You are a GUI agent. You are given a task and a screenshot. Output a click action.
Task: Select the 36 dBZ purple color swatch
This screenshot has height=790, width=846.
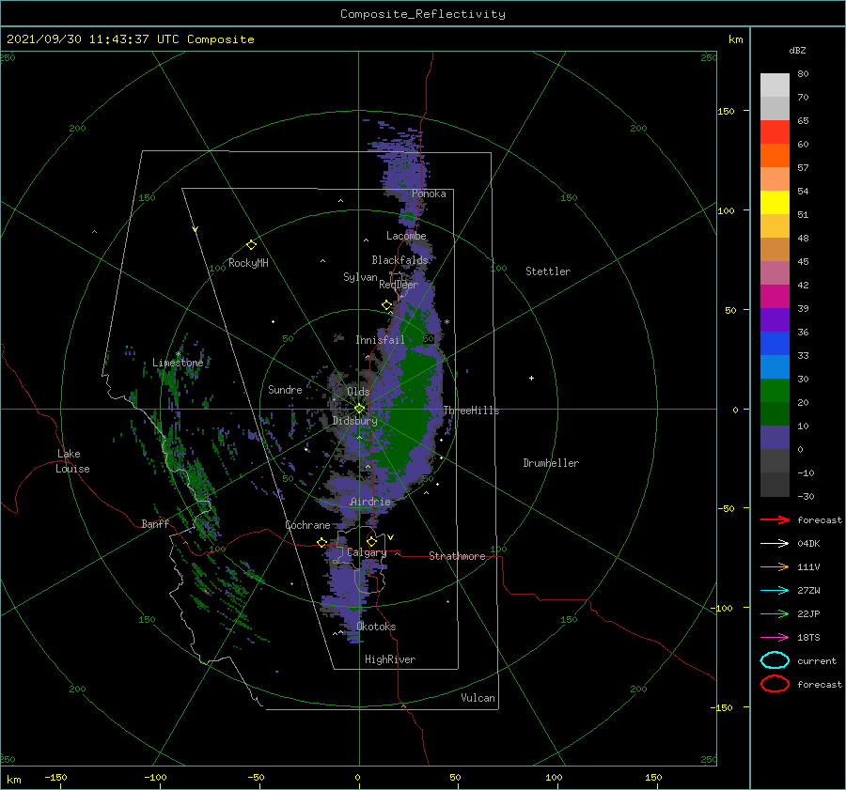pos(775,319)
